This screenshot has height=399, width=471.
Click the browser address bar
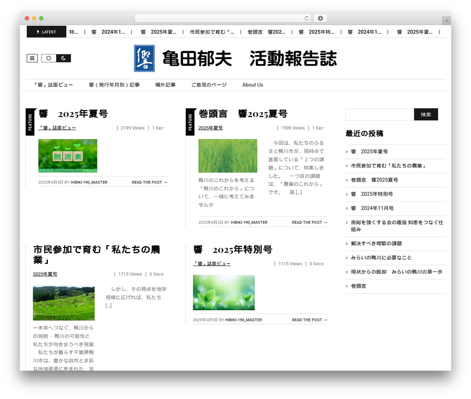point(223,18)
